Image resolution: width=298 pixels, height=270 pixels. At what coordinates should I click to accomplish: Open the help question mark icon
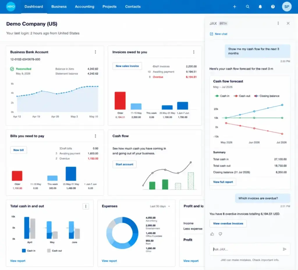[x=273, y=7]
